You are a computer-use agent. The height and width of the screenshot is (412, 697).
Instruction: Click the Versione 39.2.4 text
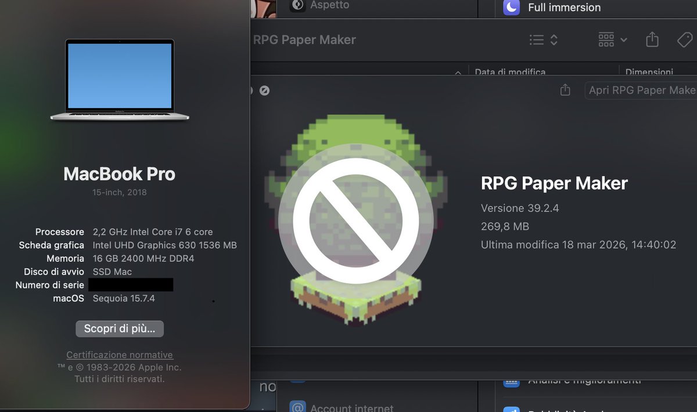pos(520,208)
